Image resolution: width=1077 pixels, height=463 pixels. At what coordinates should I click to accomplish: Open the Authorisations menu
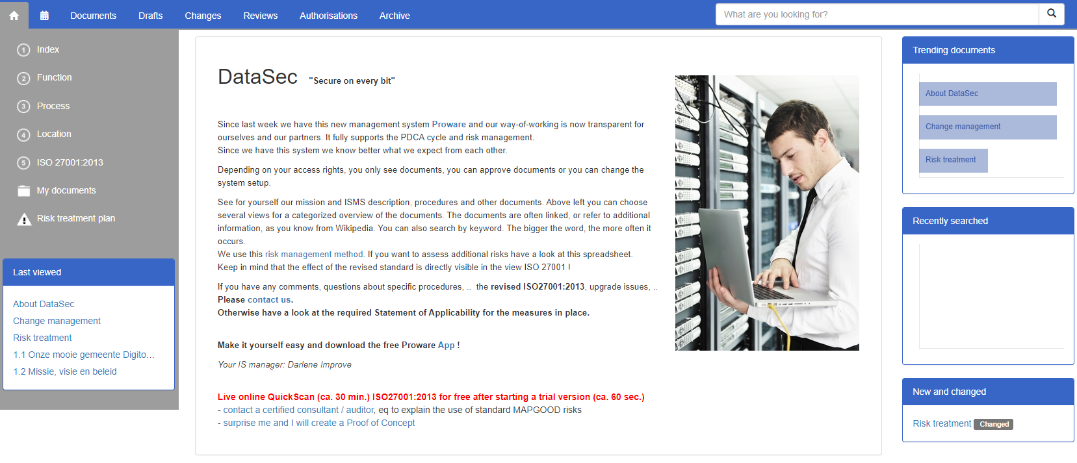click(328, 16)
